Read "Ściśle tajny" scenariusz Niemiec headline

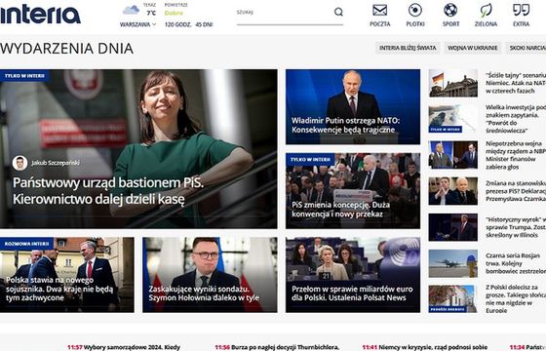point(516,83)
